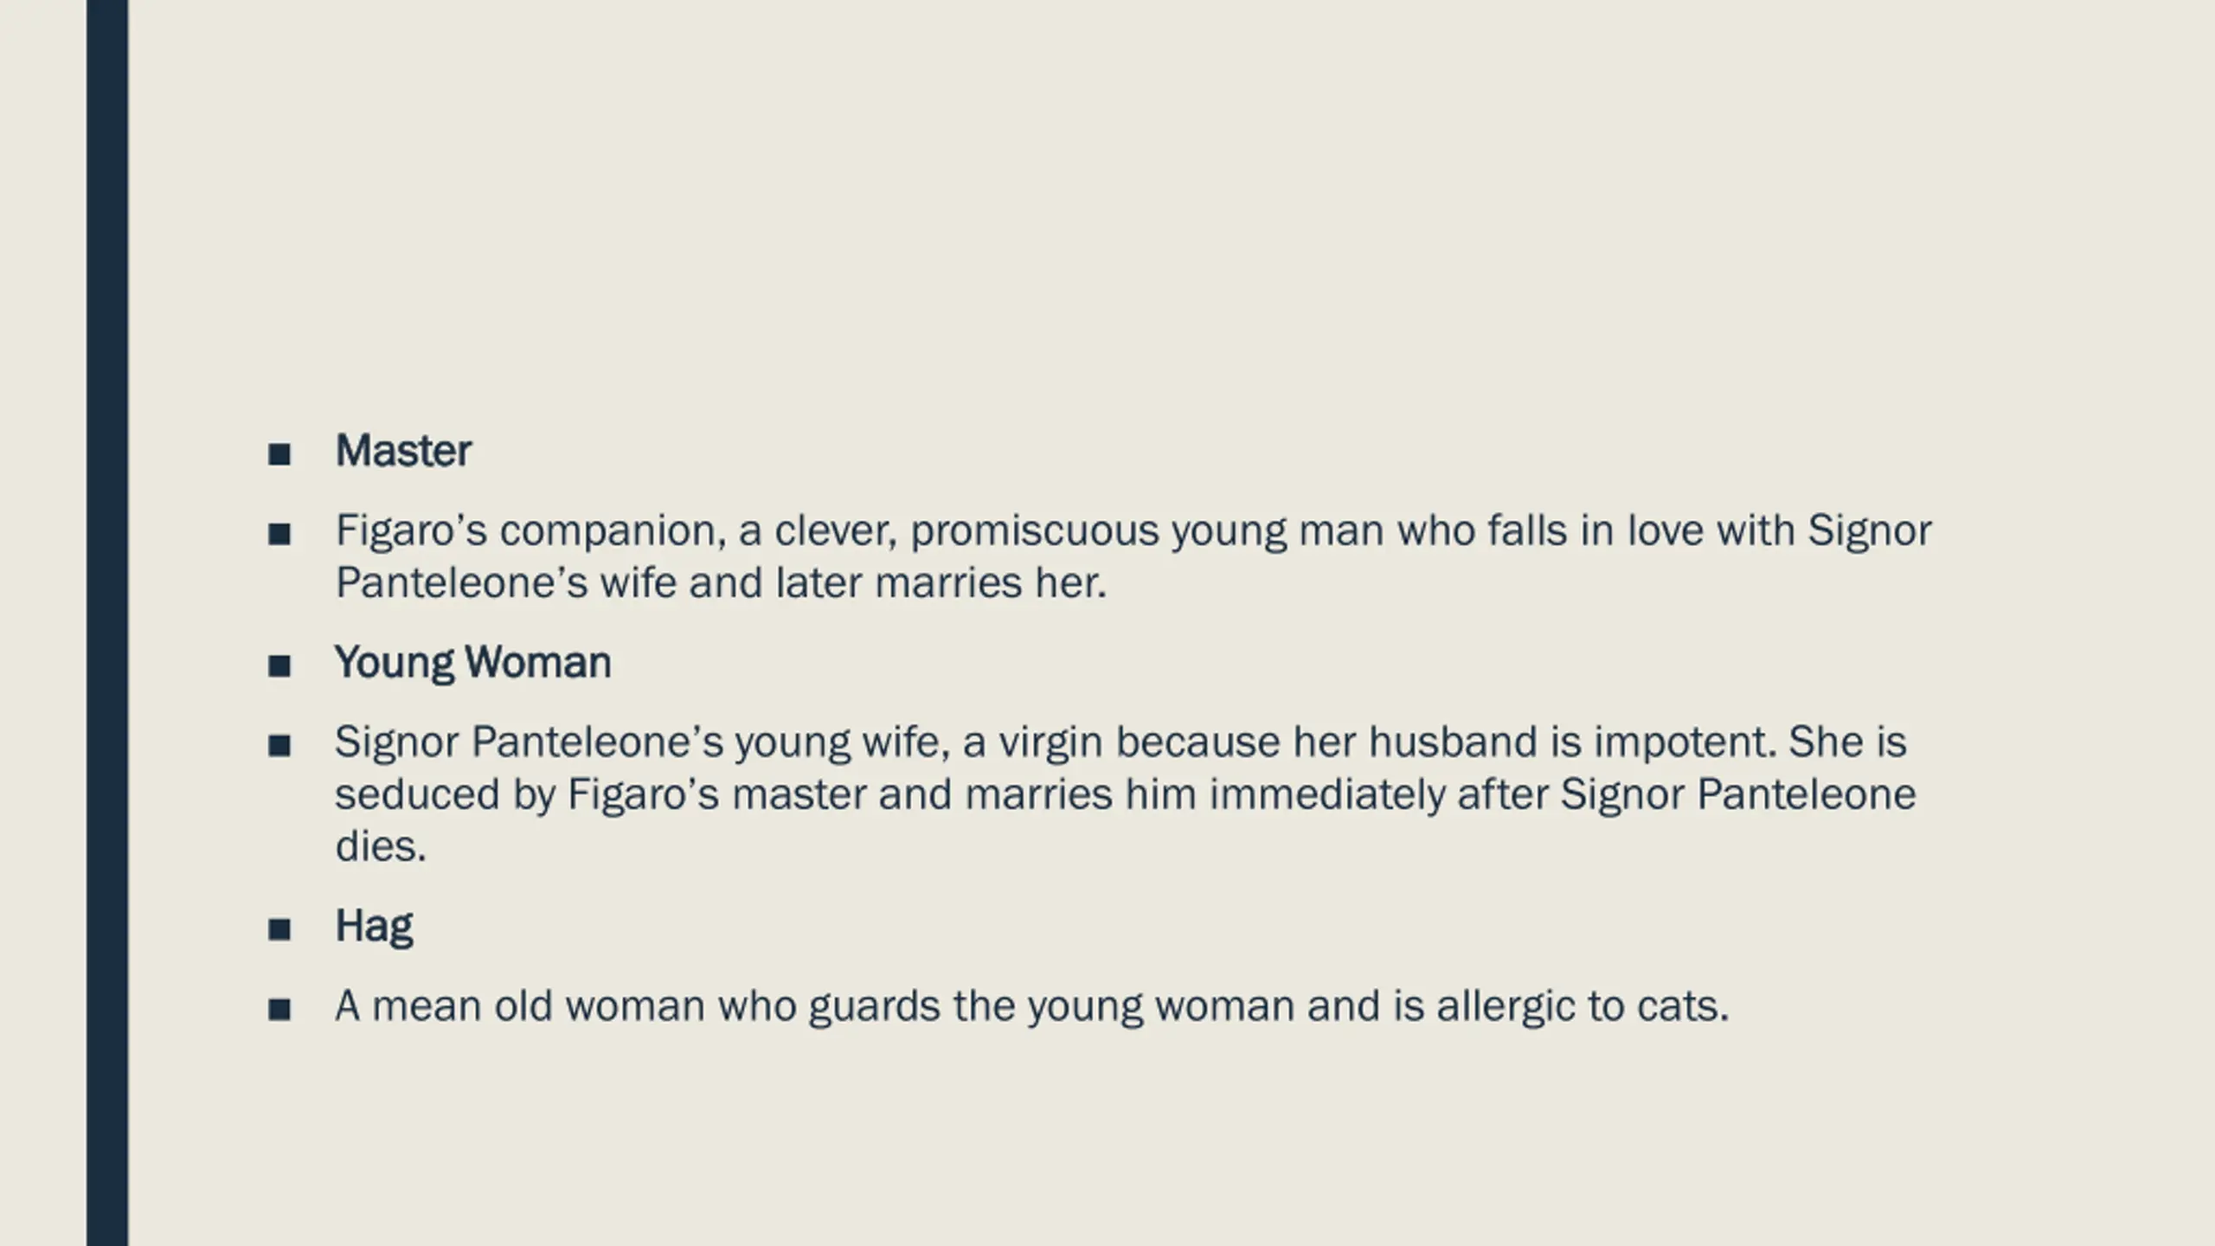Click the bullet square beside Hag
2215x1246 pixels.
pos(279,930)
